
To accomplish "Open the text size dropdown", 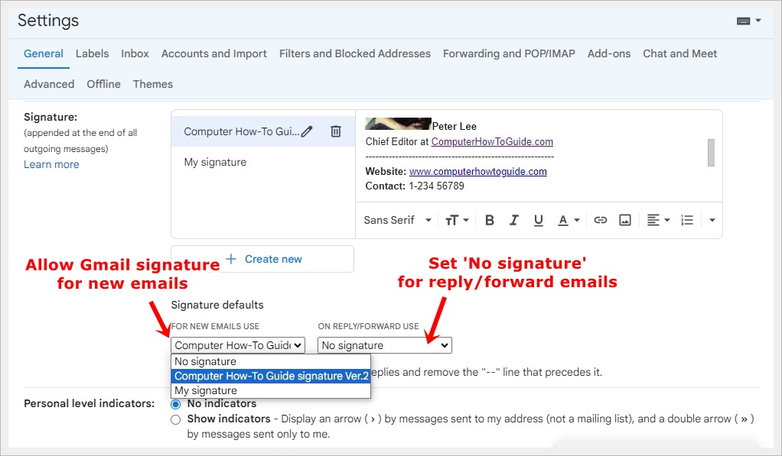I will pos(455,219).
